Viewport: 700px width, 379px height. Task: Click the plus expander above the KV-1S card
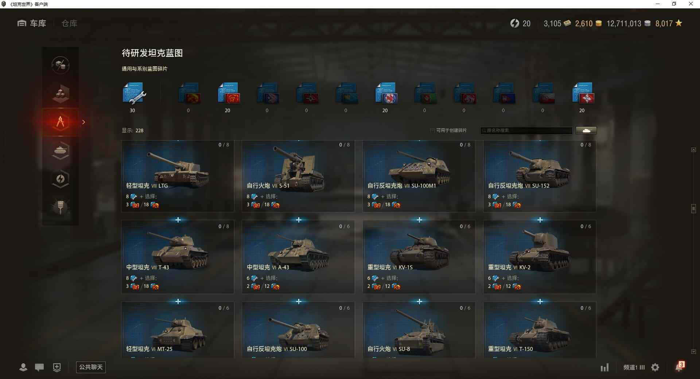click(419, 220)
